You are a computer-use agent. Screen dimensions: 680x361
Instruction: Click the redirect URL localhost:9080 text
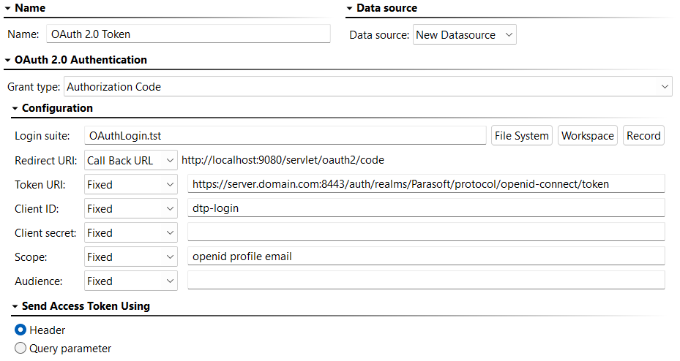pos(283,160)
